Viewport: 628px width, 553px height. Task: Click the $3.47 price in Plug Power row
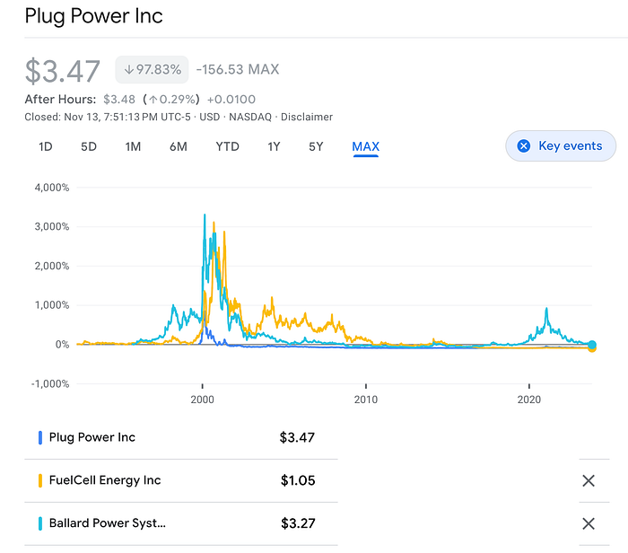click(297, 437)
